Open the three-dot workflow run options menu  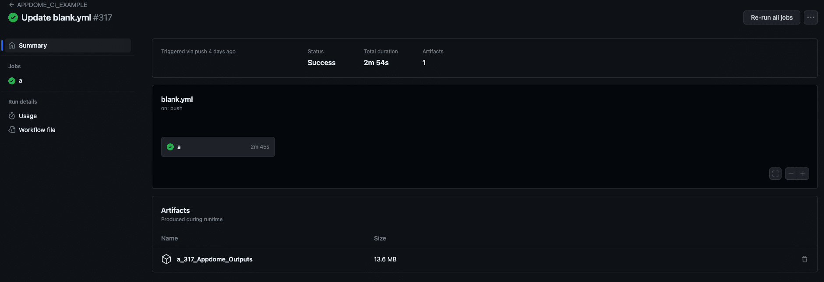pos(810,17)
